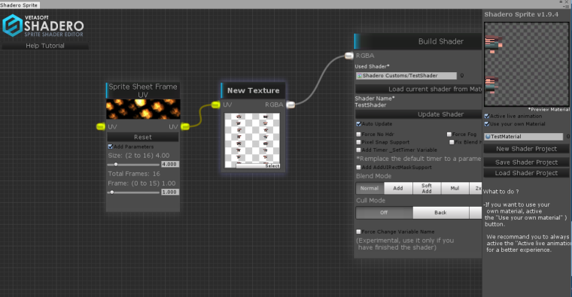Click New Shader Project
The height and width of the screenshot is (297, 572).
[x=526, y=149]
